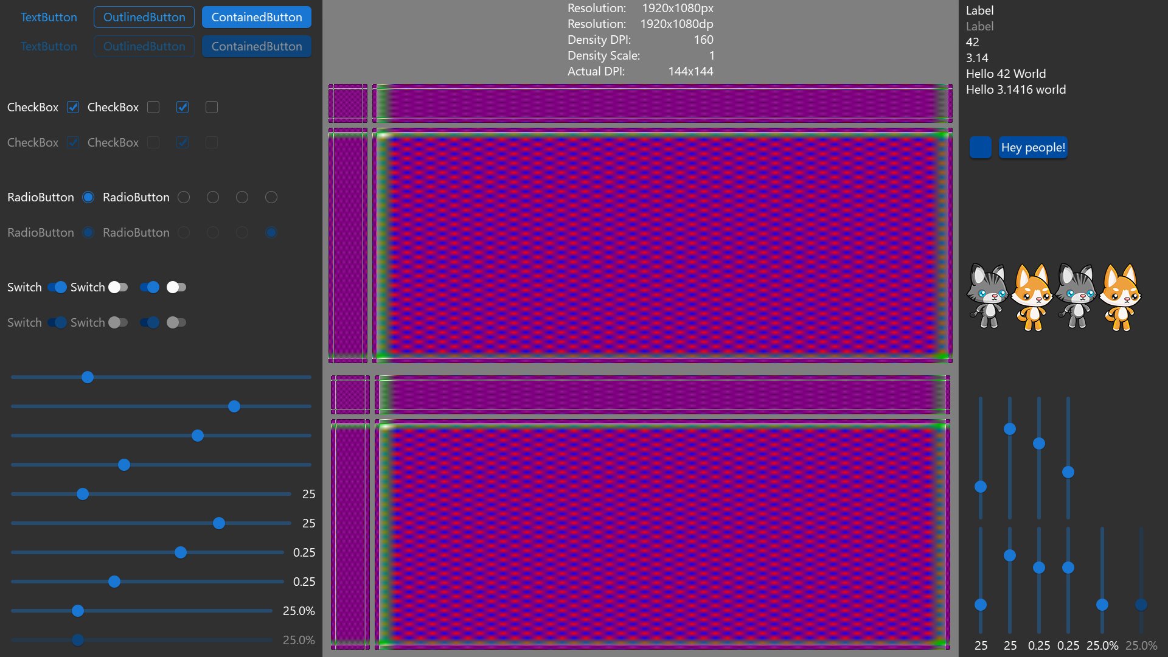Click the dimmed filled radio after first dimmed RadioButton label
The width and height of the screenshot is (1168, 657).
point(88,232)
